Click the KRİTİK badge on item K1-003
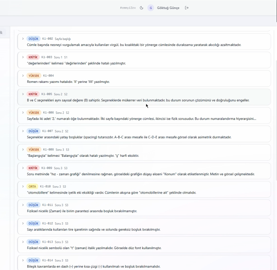Viewport: 277px width, 270px height. pos(33,57)
